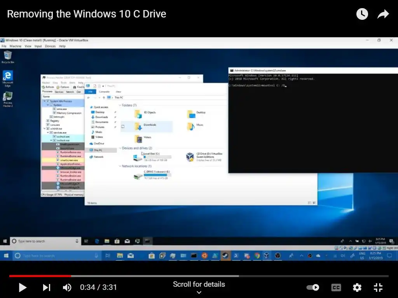Collapse the services.exe tree node

48,133
